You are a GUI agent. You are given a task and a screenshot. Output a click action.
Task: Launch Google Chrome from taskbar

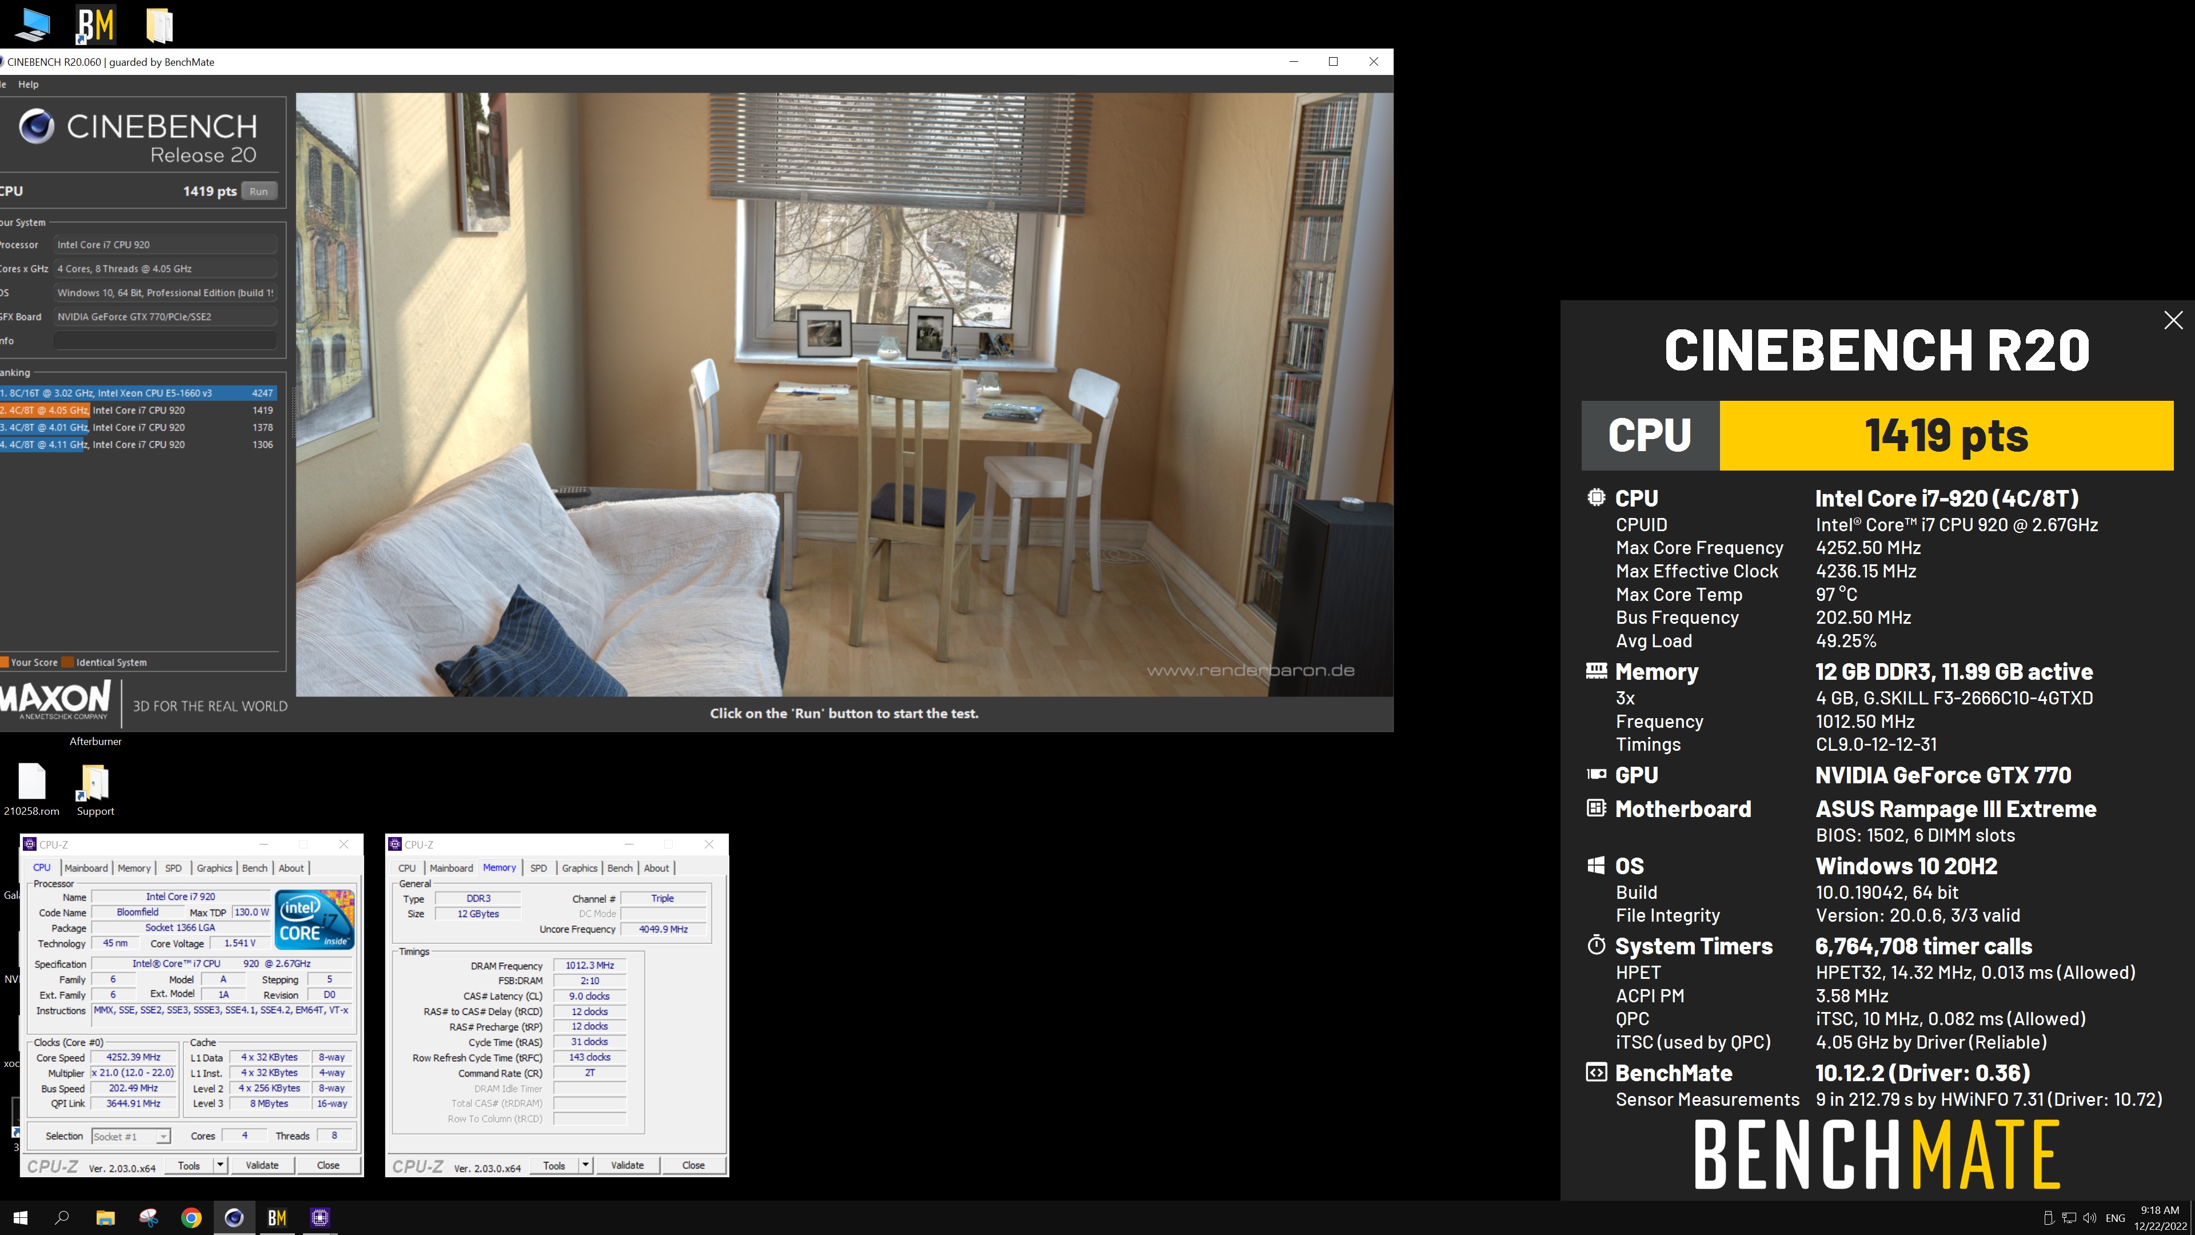tap(191, 1218)
